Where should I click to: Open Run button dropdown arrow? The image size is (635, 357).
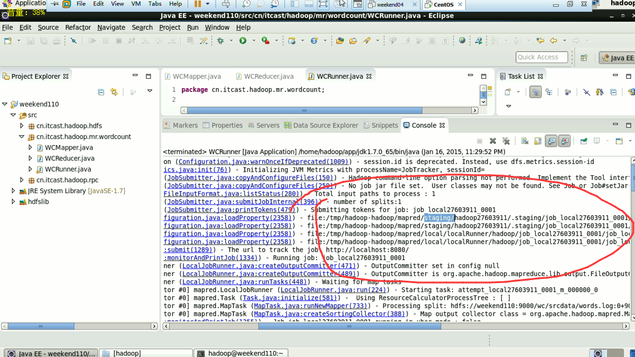[x=254, y=41]
